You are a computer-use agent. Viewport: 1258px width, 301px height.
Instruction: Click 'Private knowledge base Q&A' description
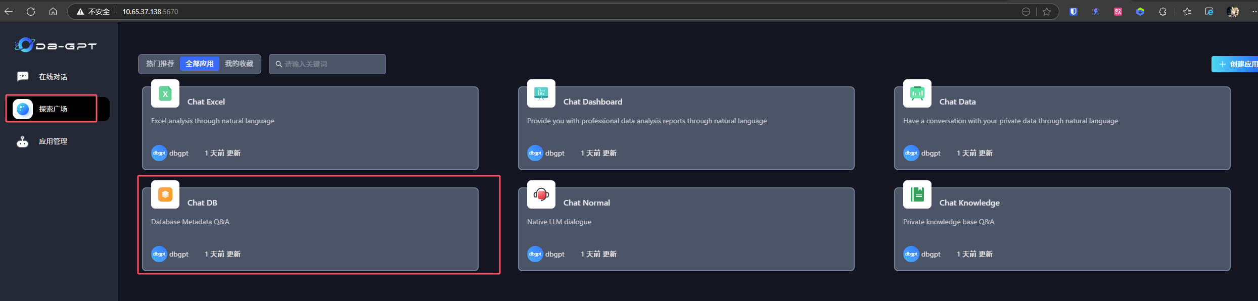949,222
